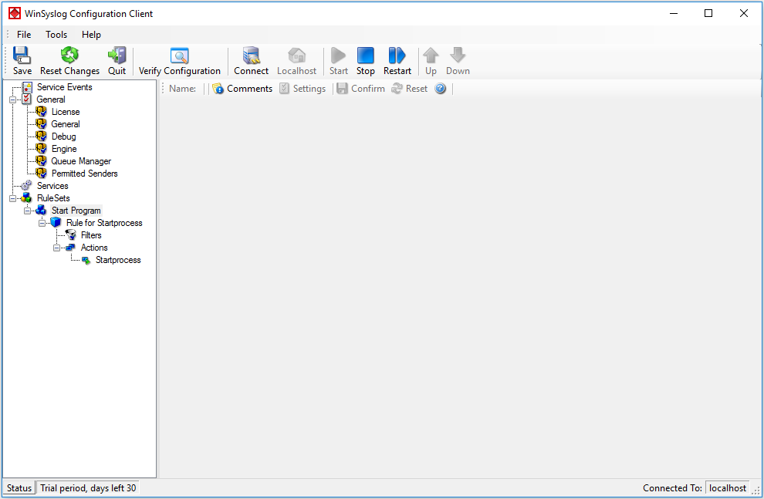Select the Service Events tree node
Viewport: 764px width, 499px height.
coord(64,87)
